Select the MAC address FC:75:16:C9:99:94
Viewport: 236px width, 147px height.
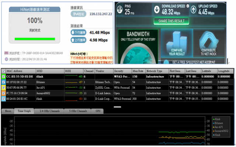pyautogui.click(x=17, y=93)
